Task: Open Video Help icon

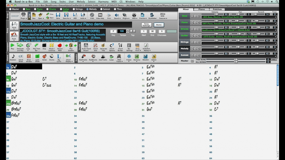Action: pyautogui.click(x=100, y=16)
